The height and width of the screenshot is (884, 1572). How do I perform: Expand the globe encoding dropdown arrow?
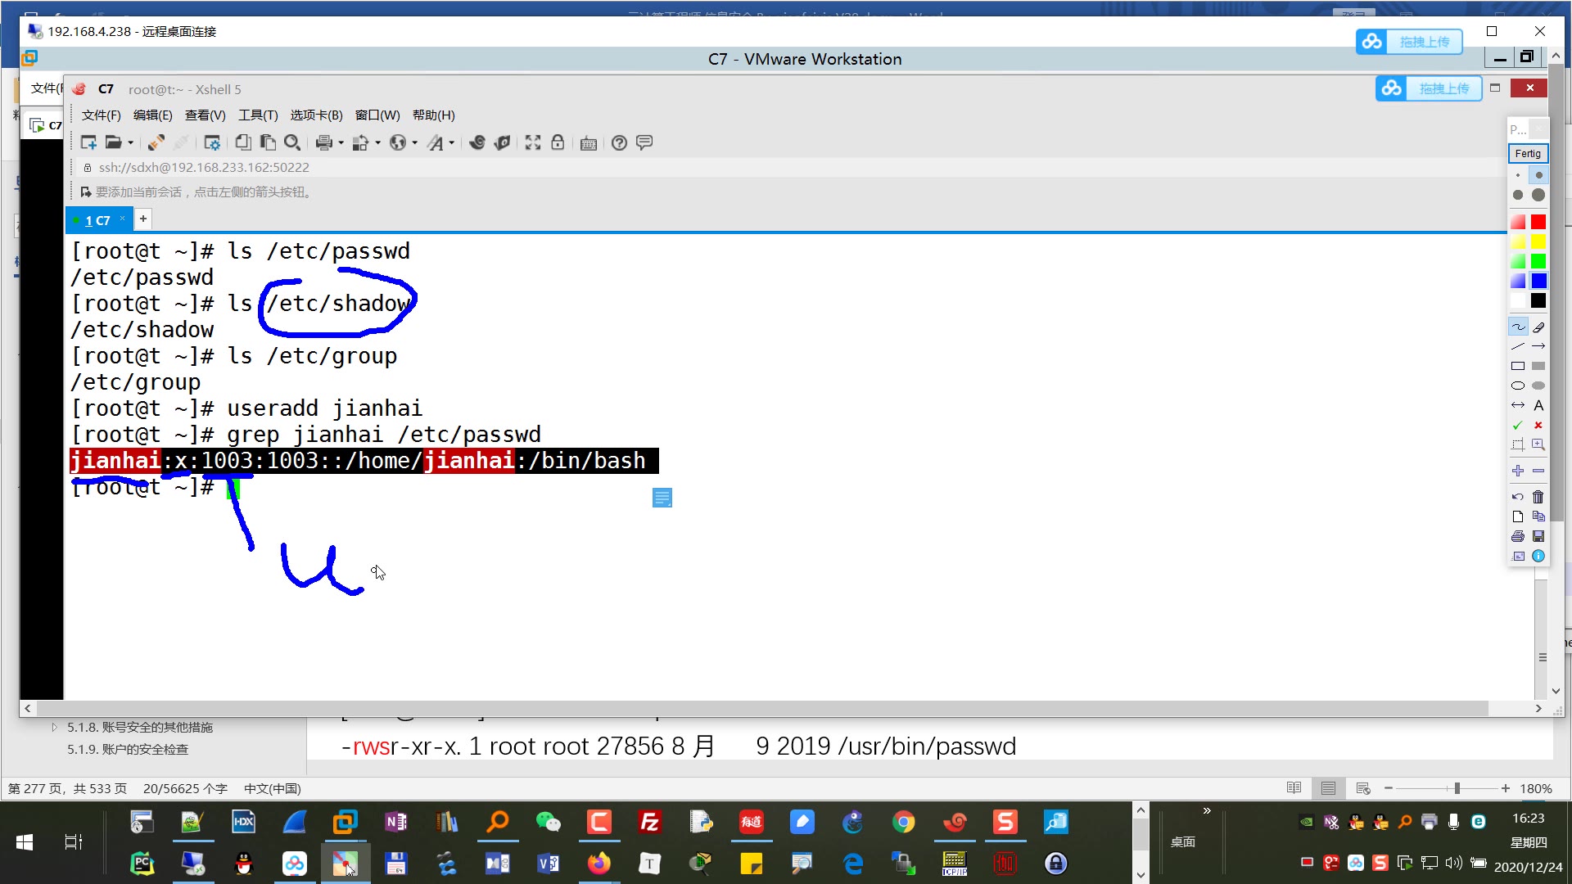pos(414,143)
